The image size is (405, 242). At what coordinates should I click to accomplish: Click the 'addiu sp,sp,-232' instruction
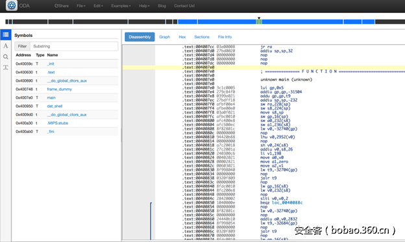click(x=279, y=100)
